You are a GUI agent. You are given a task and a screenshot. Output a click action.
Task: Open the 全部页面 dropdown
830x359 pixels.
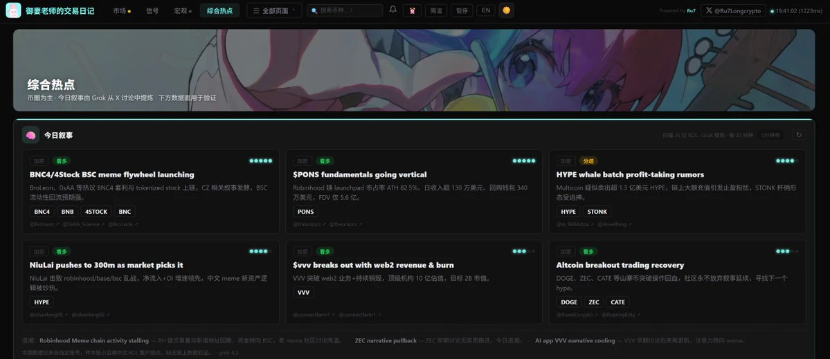pyautogui.click(x=274, y=10)
